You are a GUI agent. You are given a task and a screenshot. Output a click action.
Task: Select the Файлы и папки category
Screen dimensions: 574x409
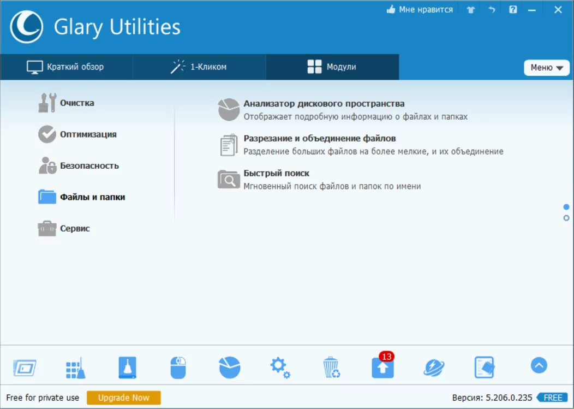pyautogui.click(x=82, y=197)
